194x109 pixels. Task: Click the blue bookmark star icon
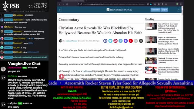coord(151,4)
